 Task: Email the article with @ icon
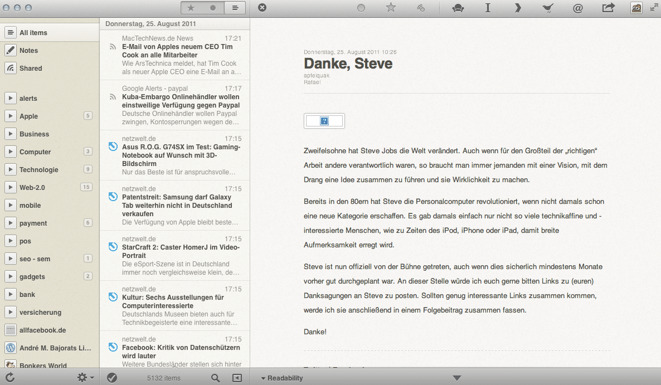577,8
